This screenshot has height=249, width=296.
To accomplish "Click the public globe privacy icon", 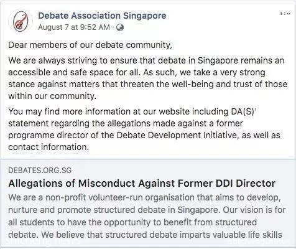I will pyautogui.click(x=120, y=27).
